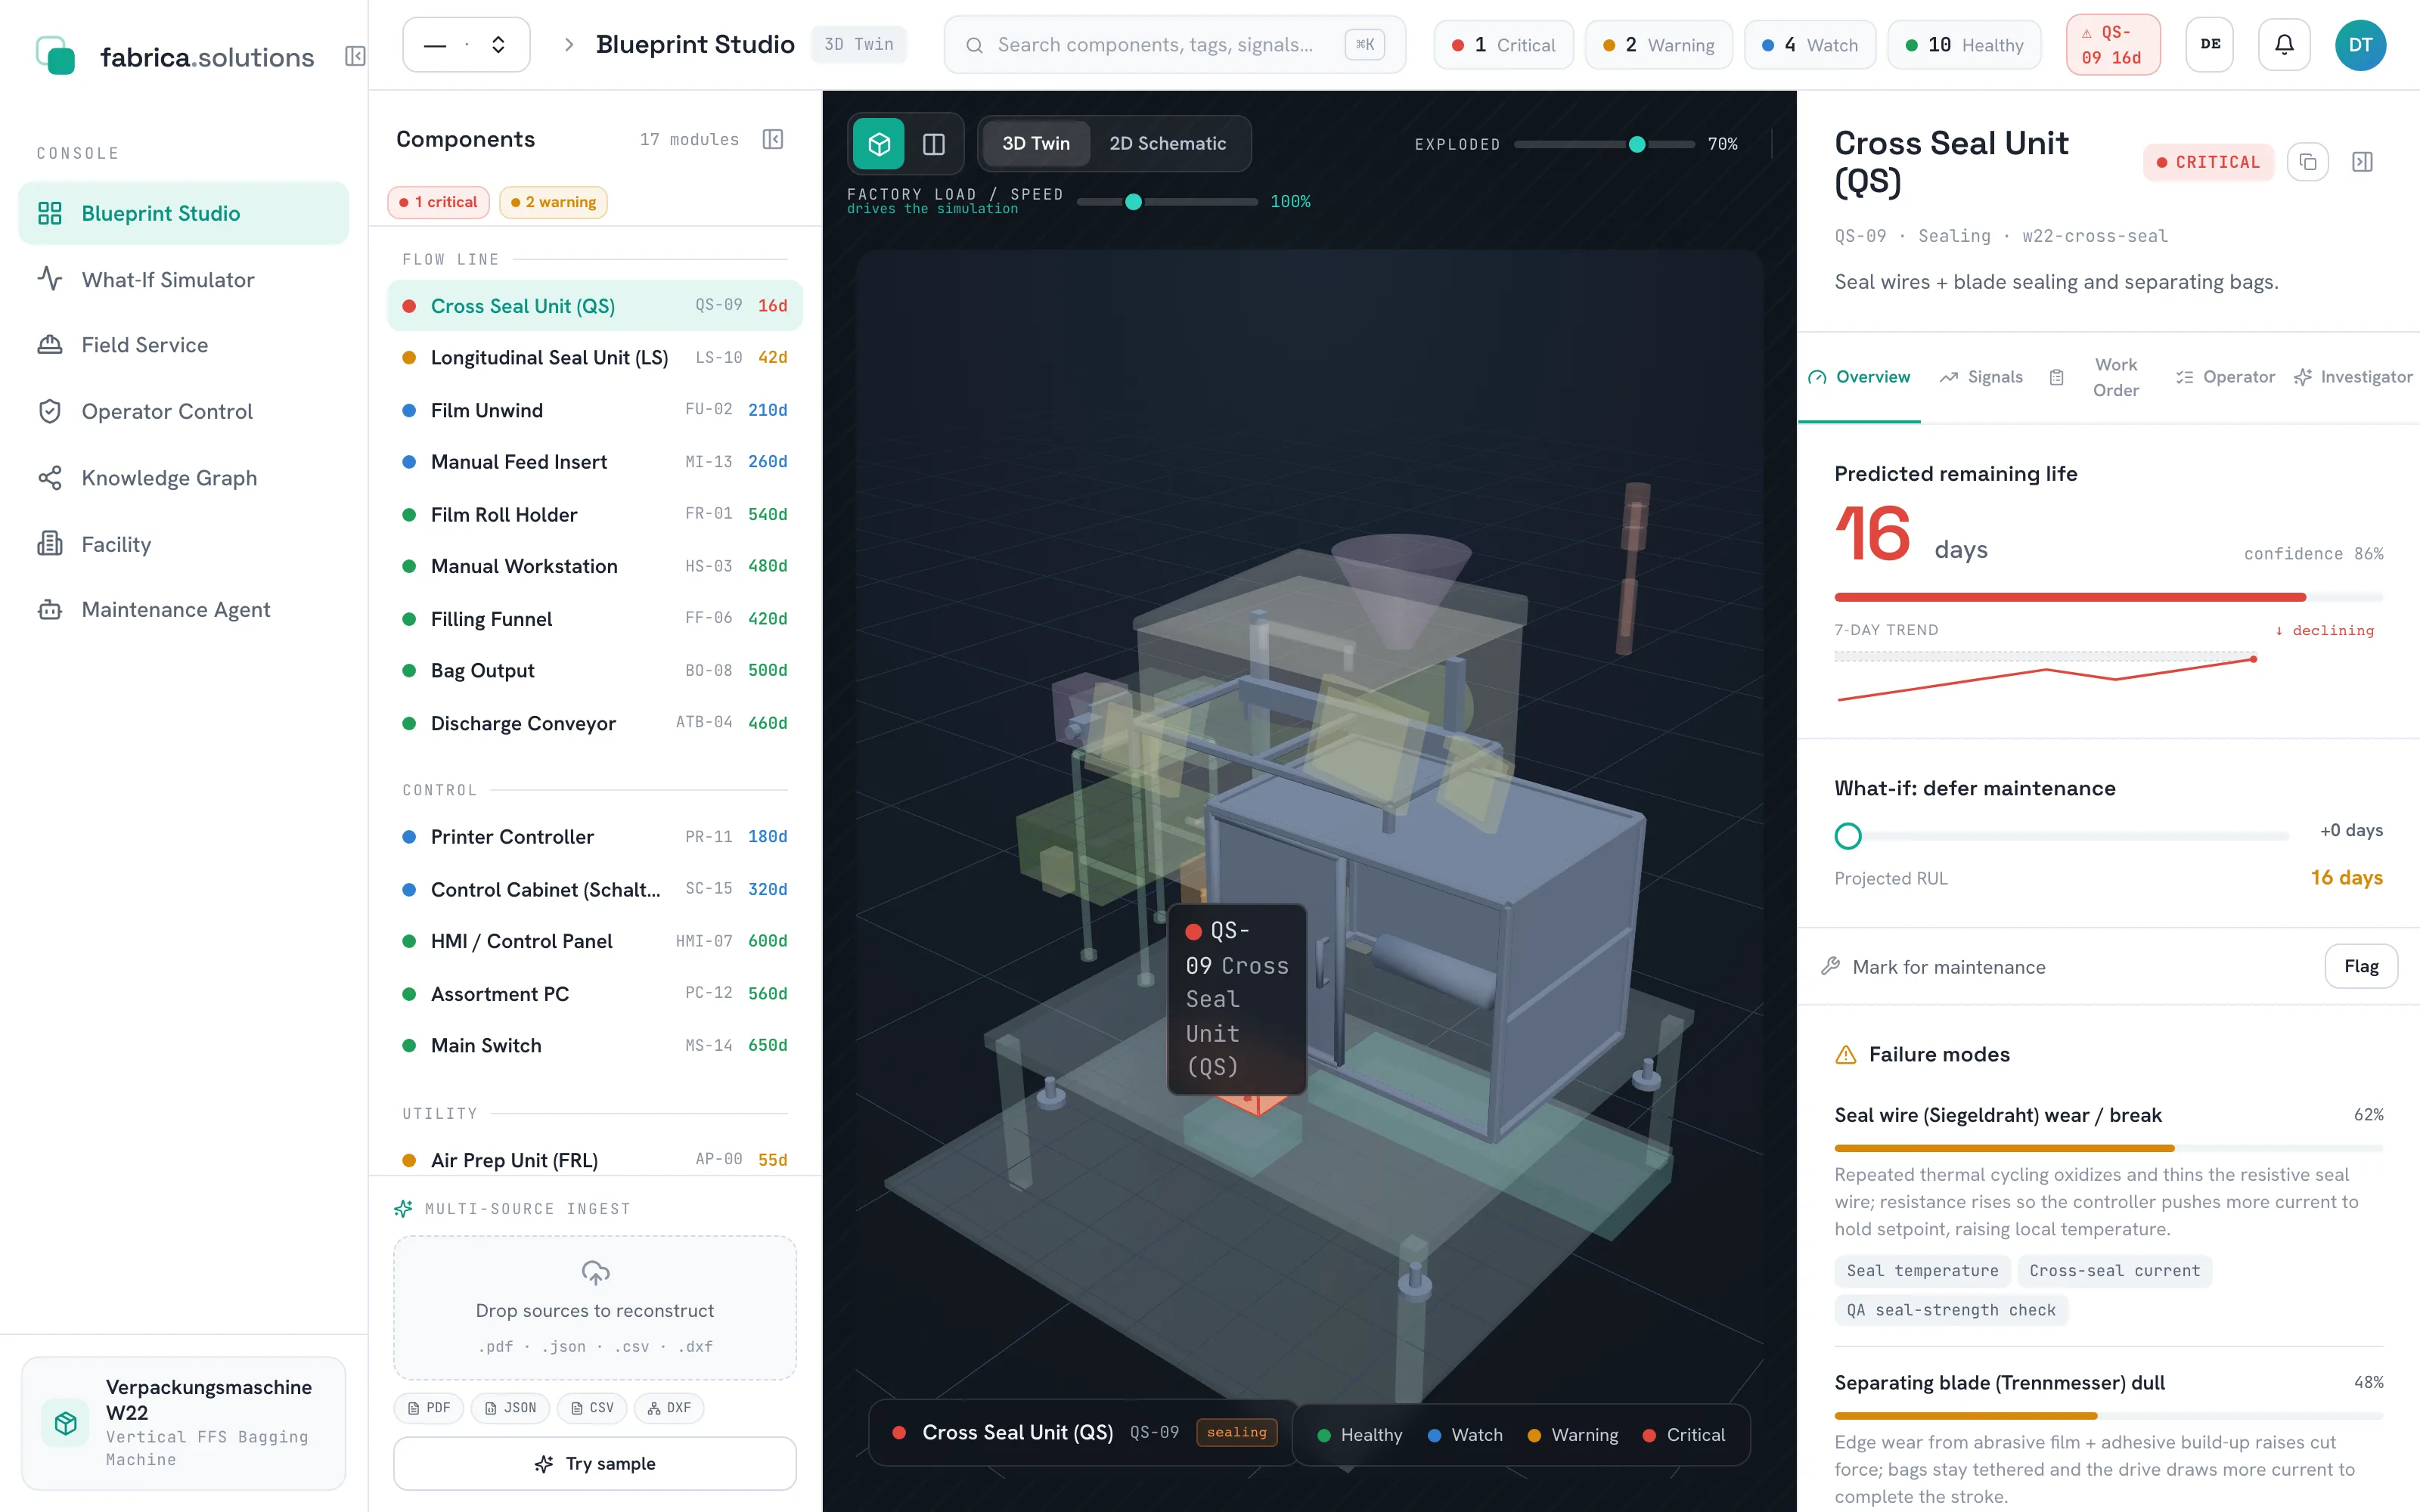Image resolution: width=2420 pixels, height=1512 pixels.
Task: Toggle Critical legend filter
Action: click(1684, 1435)
